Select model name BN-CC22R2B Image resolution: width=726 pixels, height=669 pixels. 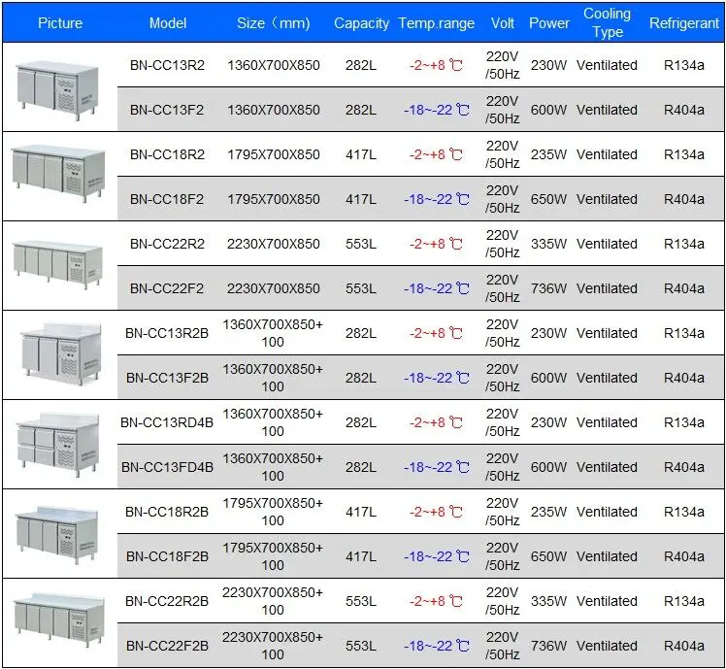[167, 601]
